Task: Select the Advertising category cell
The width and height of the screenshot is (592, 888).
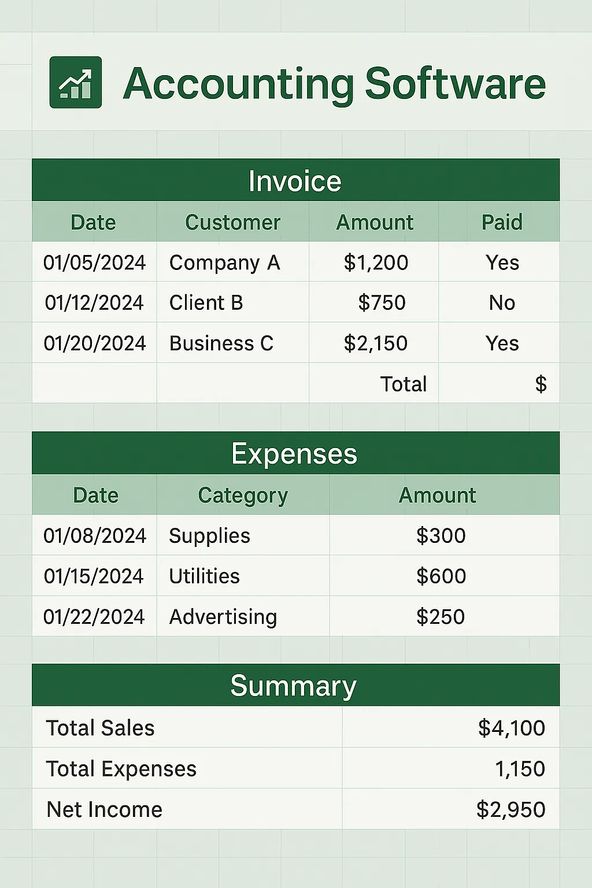Action: pyautogui.click(x=243, y=616)
